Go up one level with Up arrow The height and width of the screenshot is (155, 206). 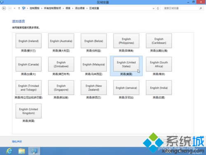19,8
